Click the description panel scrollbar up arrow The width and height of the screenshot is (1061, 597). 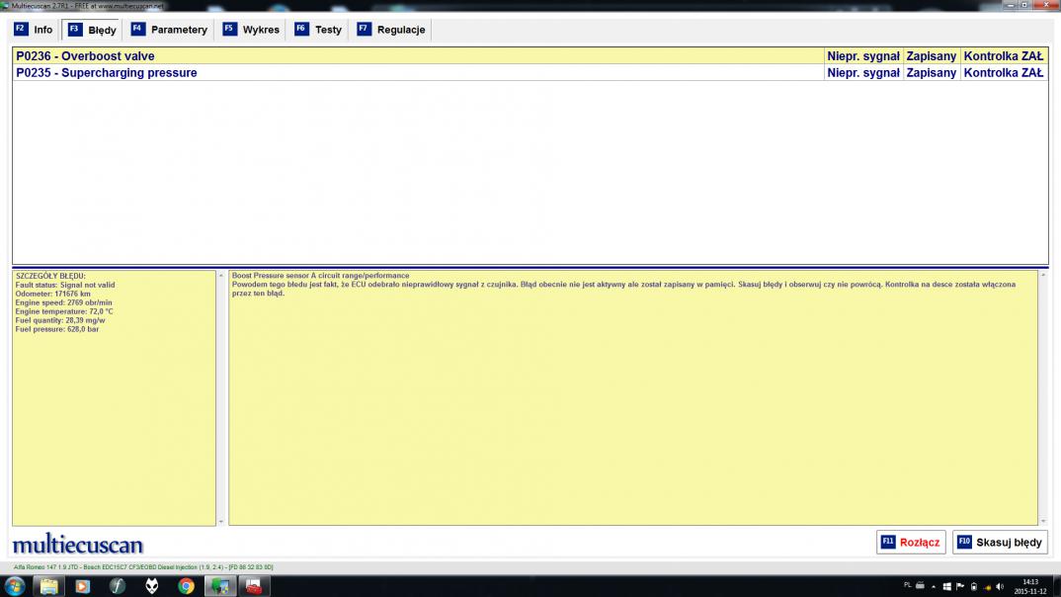1043,276
